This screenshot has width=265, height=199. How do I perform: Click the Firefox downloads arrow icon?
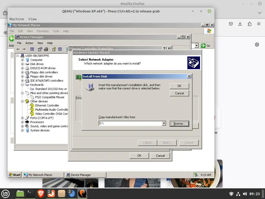(240, 24)
